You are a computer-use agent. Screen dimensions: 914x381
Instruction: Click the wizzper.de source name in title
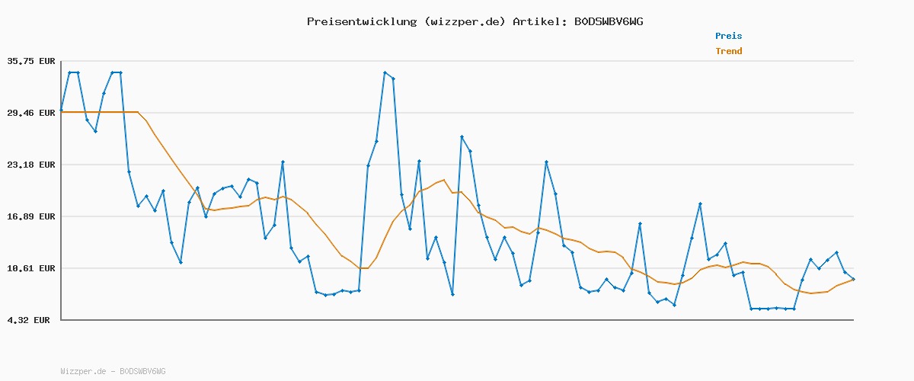463,21
